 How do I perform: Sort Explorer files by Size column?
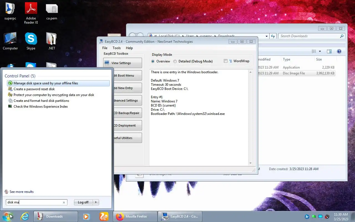pos(325,59)
